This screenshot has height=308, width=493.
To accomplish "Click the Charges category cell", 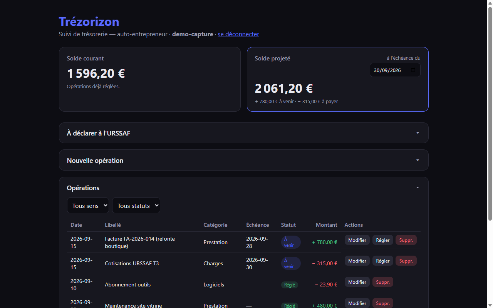I will point(213,263).
